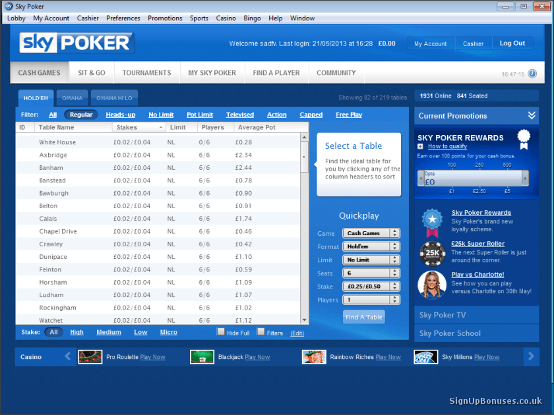Click the clock icon next to the time
This screenshot has height=415, width=554.
coord(532,73)
